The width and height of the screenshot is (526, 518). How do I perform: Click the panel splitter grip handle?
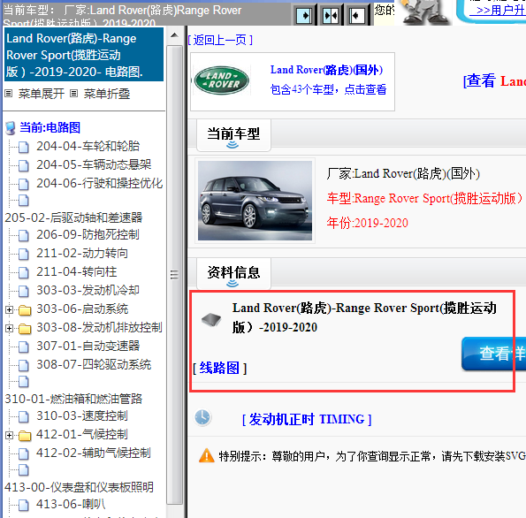coord(174,275)
